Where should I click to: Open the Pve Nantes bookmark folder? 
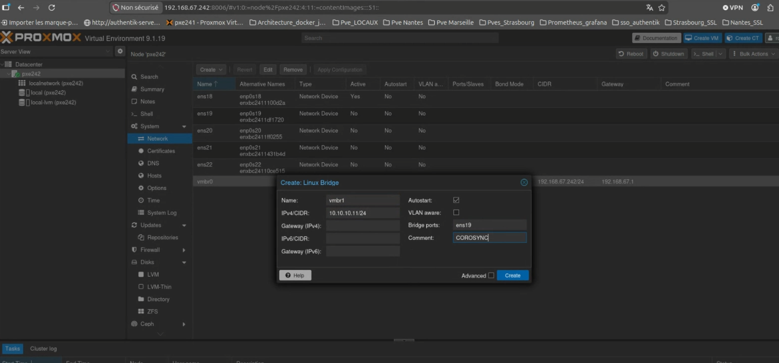click(403, 22)
